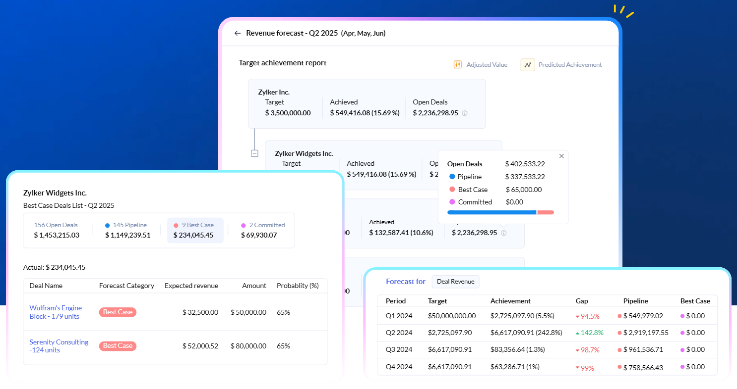737x389 pixels.
Task: Click the Probablity (%) column header
Action: point(298,286)
